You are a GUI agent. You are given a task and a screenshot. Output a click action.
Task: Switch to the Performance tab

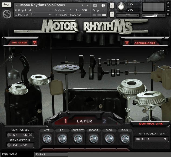17,154
